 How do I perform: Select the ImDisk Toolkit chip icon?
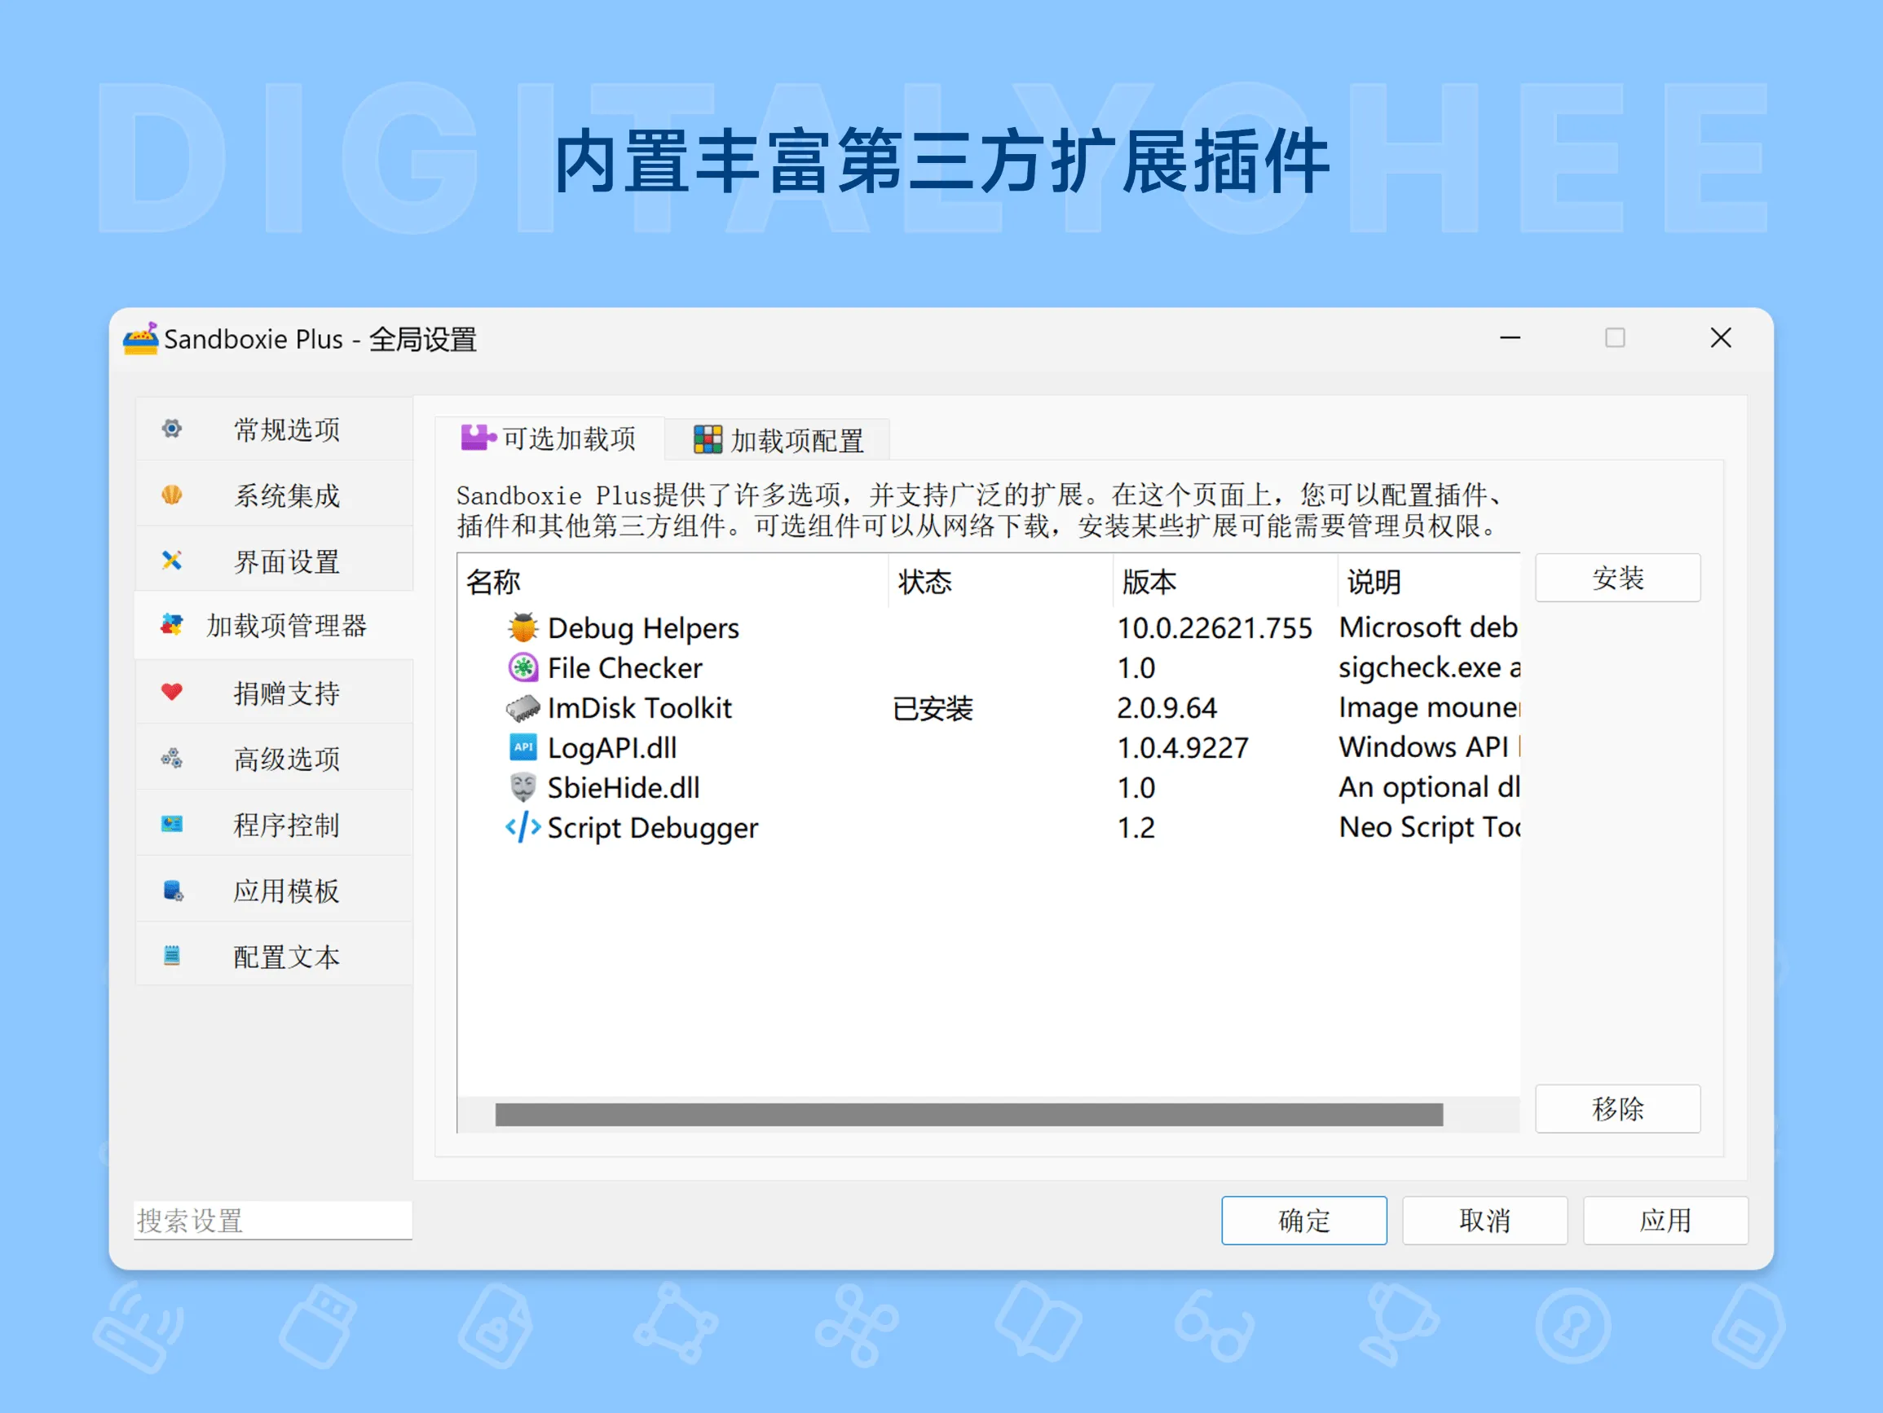click(523, 707)
